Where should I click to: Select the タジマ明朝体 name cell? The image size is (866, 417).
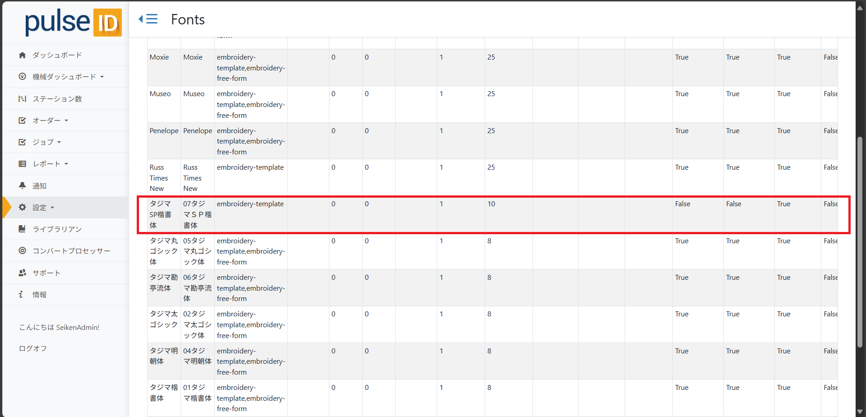pos(164,361)
